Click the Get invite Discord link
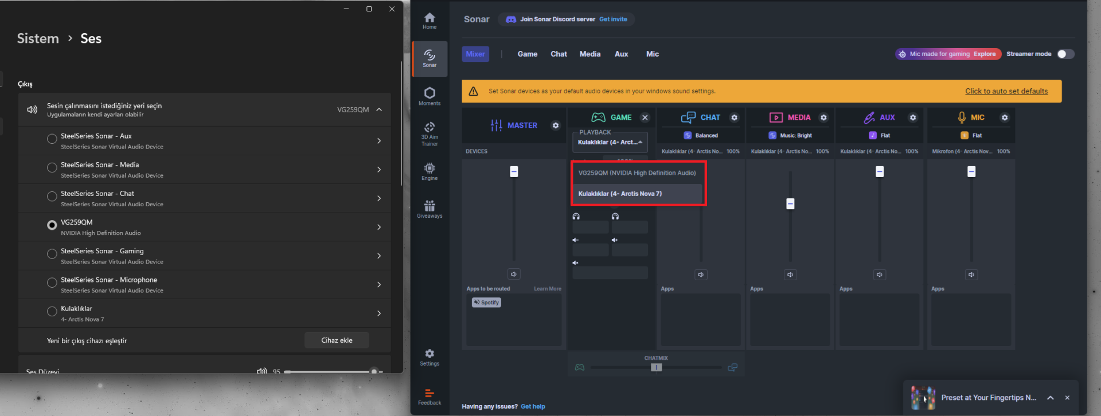Screen dimensions: 1101x416 (613, 19)
